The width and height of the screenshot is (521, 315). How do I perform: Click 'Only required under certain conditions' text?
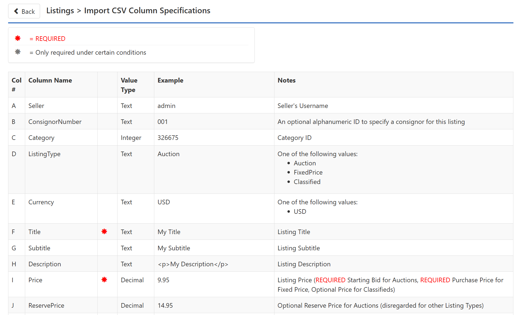pyautogui.click(x=91, y=52)
